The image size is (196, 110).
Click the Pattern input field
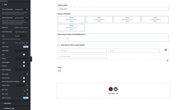tap(21, 58)
